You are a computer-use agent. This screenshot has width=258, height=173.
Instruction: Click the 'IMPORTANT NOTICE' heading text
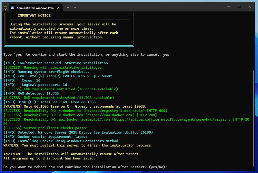click(34, 16)
